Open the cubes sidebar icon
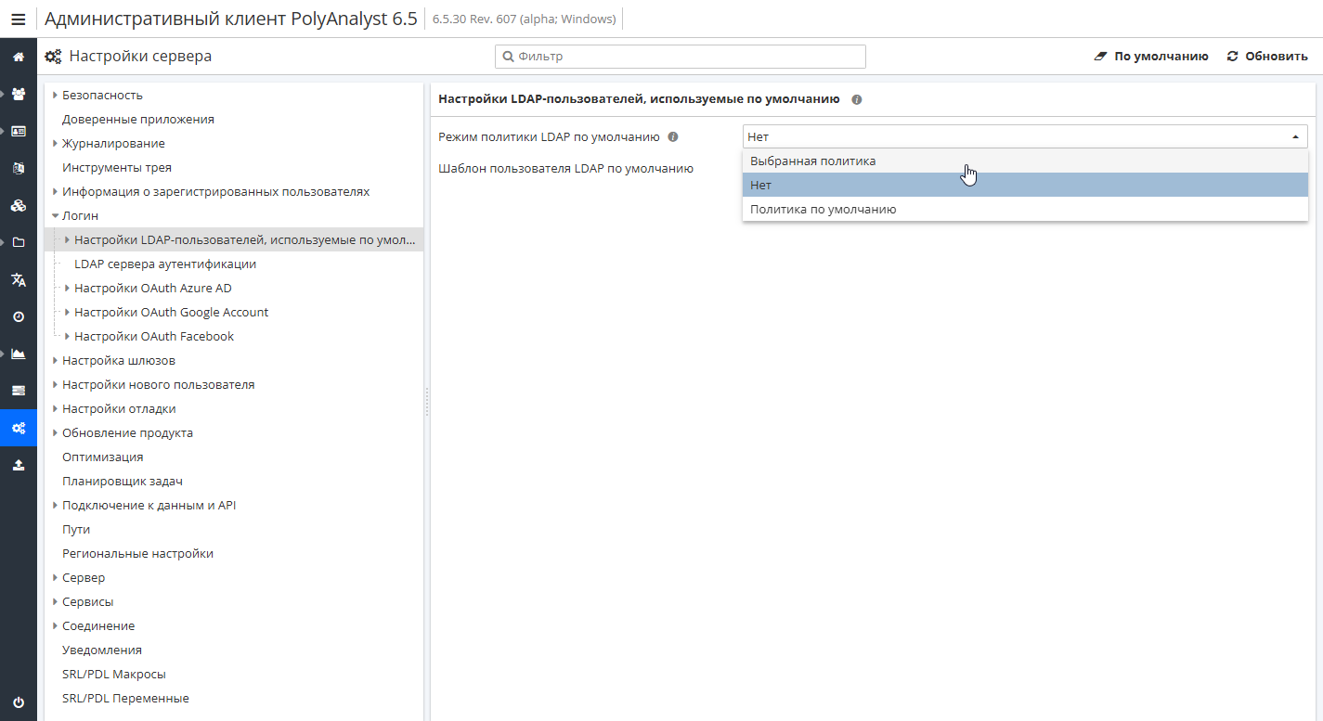Viewport: 1323px width, 721px height. [x=18, y=205]
